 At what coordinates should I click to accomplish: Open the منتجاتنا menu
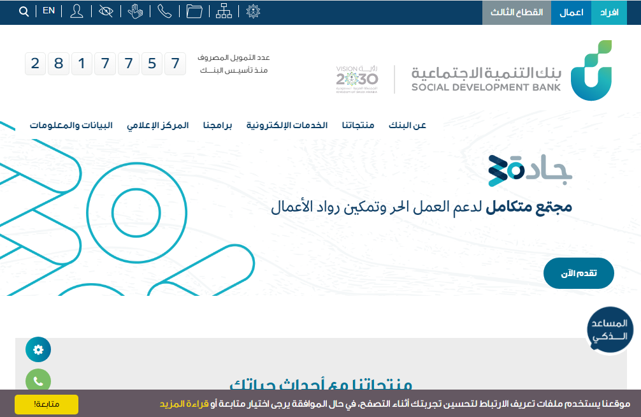coord(358,125)
